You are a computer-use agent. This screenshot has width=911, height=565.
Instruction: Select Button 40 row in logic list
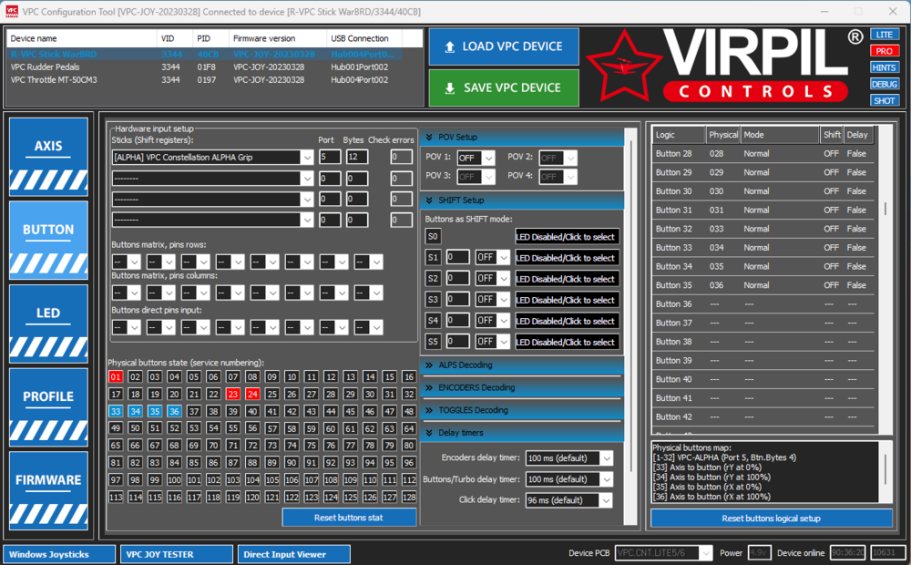click(x=763, y=379)
